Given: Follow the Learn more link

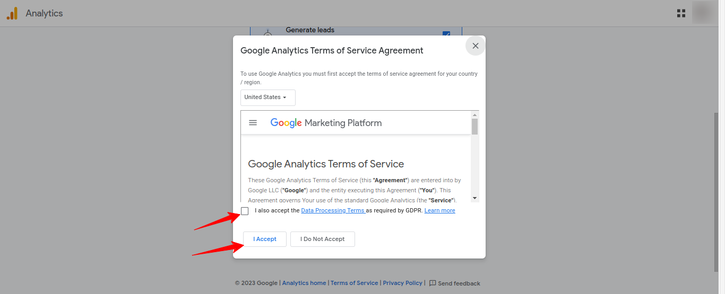Looking at the screenshot, I should [439, 211].
